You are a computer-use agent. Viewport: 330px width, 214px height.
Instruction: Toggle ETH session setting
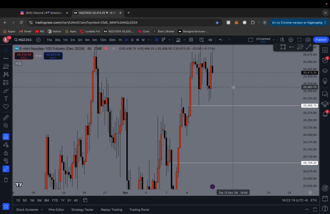click(313, 200)
